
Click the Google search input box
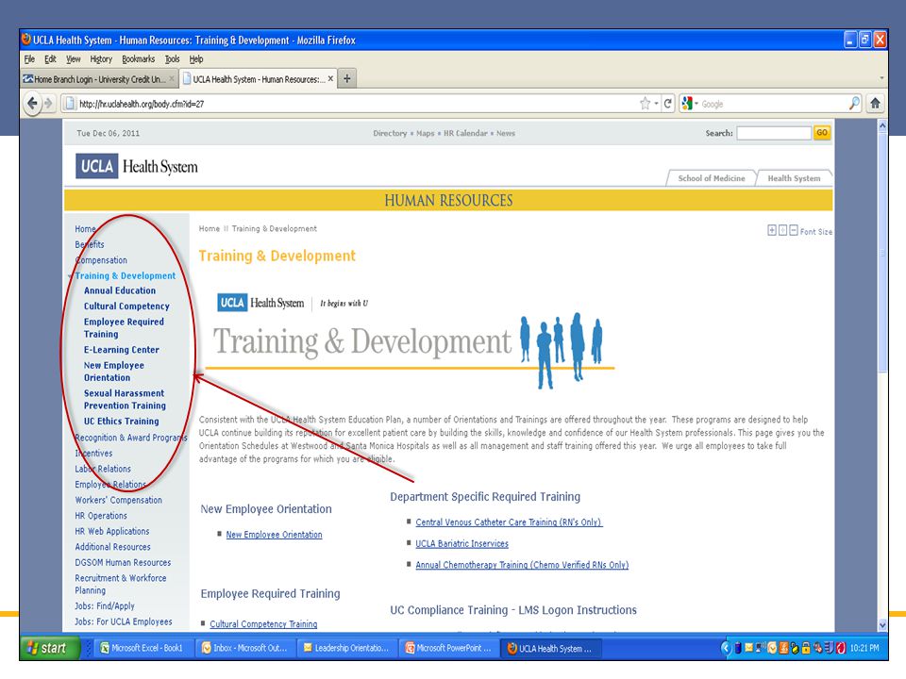[x=773, y=104]
